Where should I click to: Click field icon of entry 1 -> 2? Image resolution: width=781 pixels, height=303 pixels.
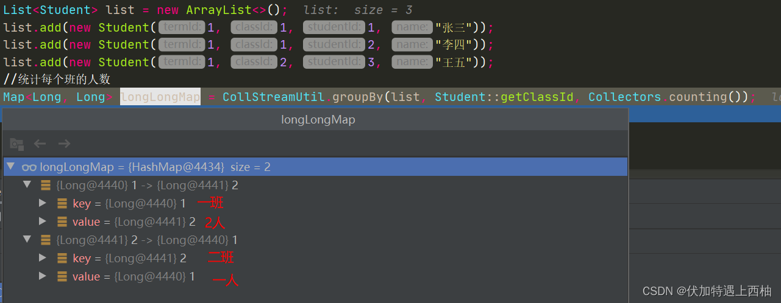pos(46,185)
